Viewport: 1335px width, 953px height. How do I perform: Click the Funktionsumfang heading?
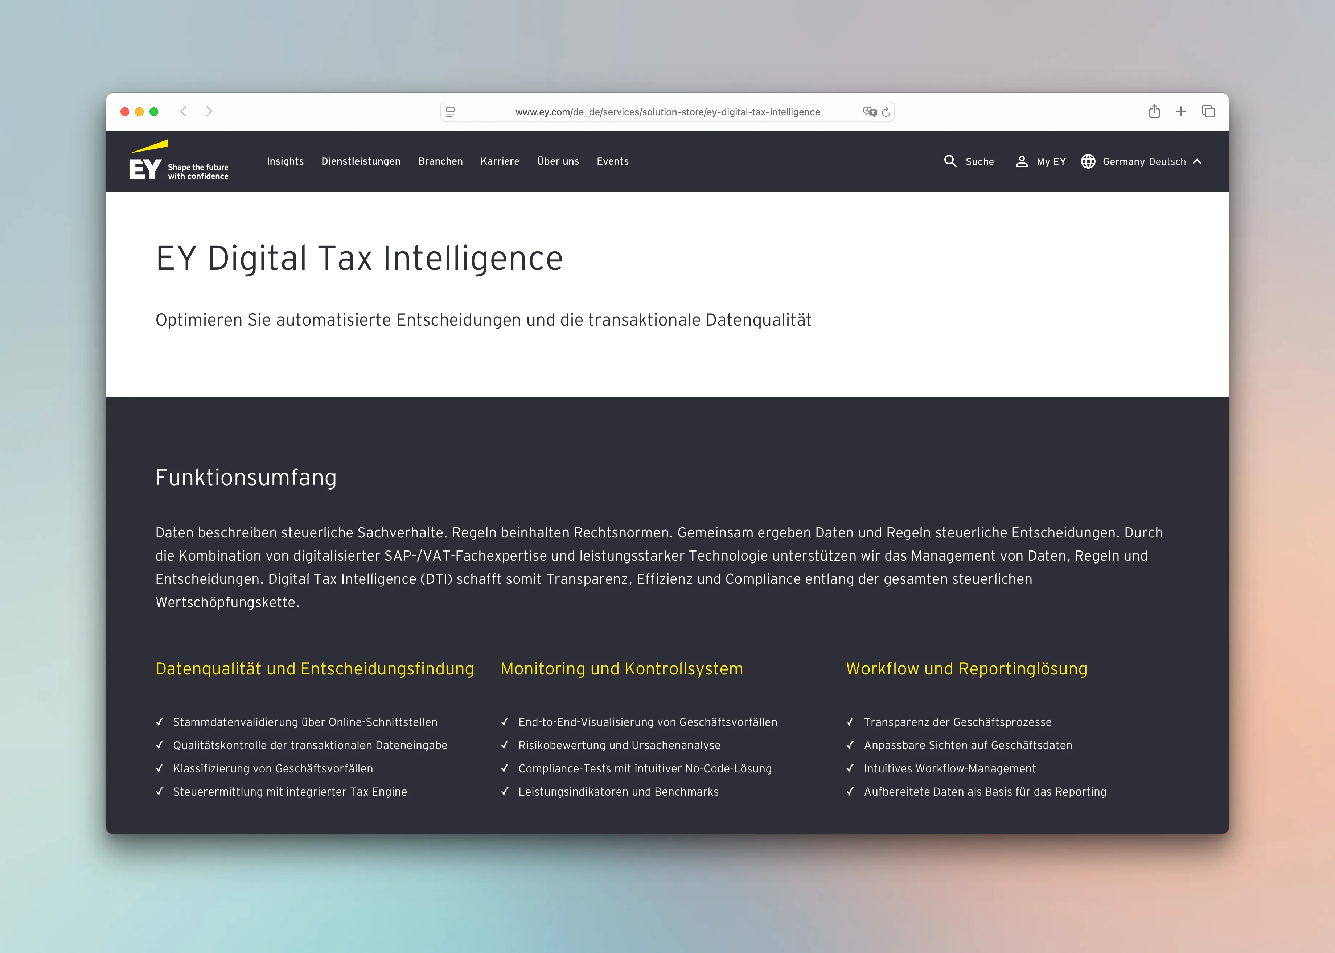coord(246,478)
